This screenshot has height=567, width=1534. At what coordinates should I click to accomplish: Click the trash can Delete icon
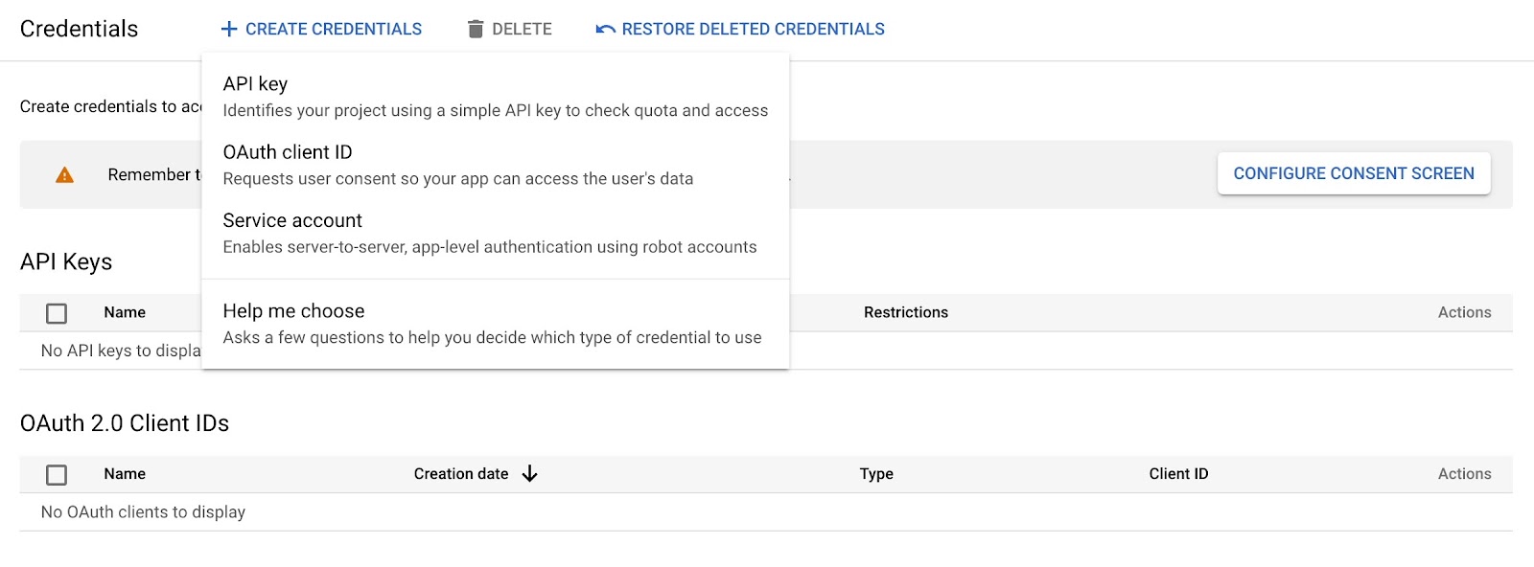pyautogui.click(x=476, y=29)
